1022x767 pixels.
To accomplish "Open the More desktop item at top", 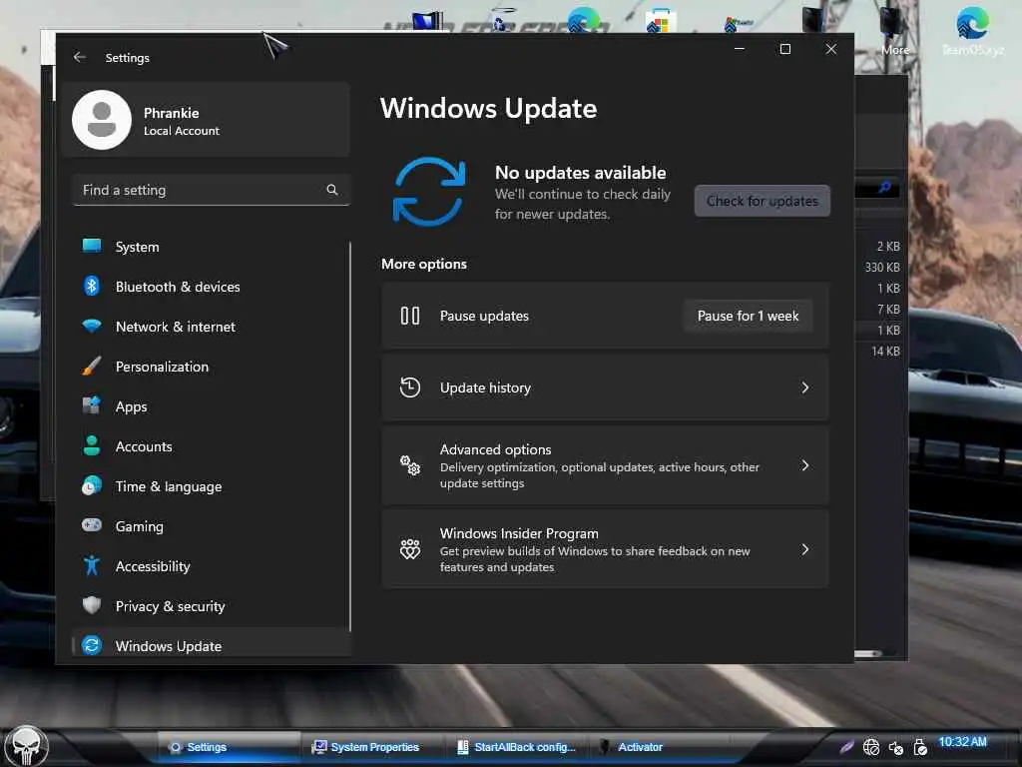I will (894, 31).
